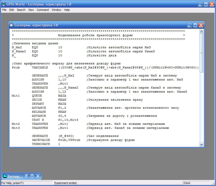Click the SAVEVALUE Prub,V$Prub line
This screenshot has width=216, height=186.
[83, 140]
